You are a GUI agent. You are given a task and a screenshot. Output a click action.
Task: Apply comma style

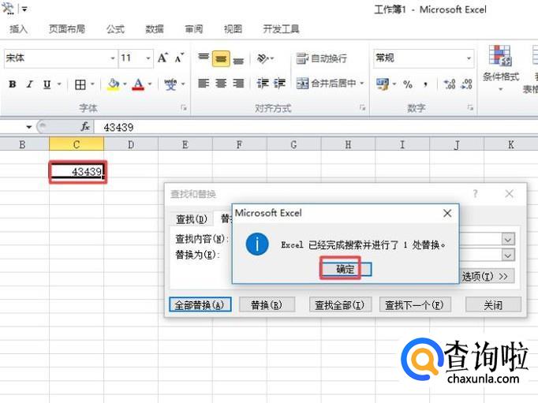click(425, 84)
